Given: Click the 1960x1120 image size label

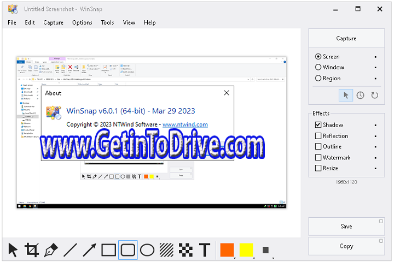Looking at the screenshot, I should coord(346,182).
